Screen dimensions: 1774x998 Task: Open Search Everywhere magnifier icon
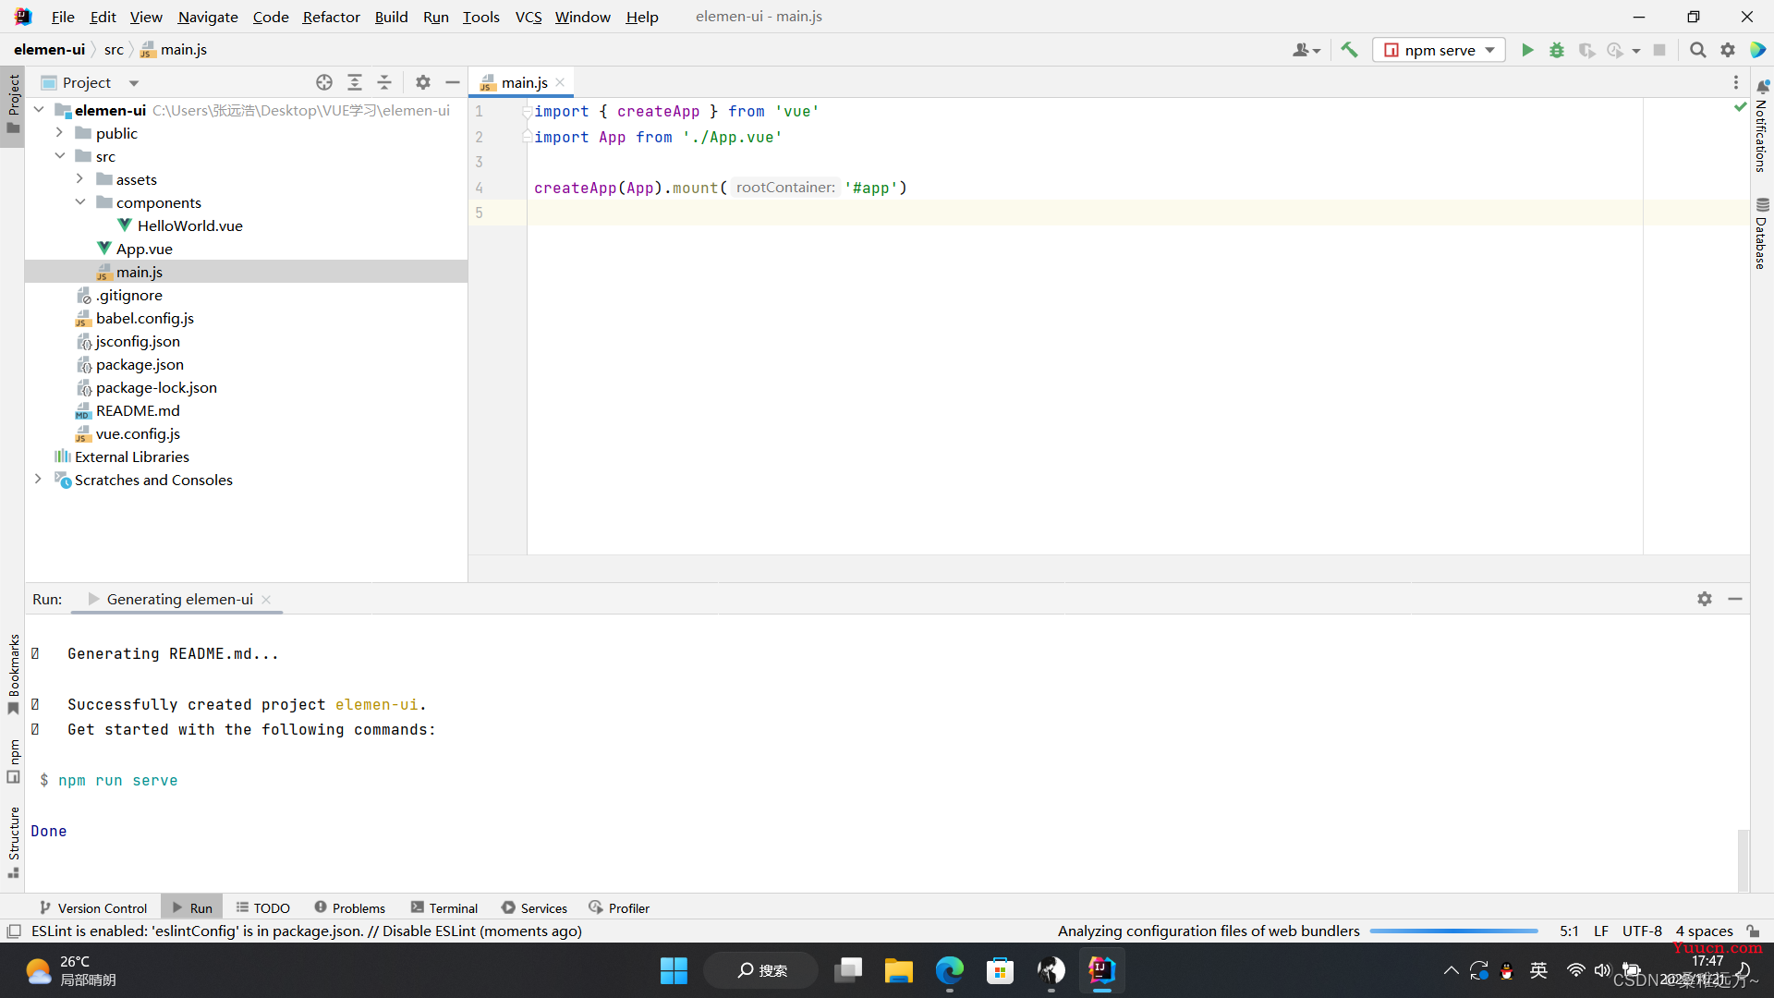(1697, 50)
